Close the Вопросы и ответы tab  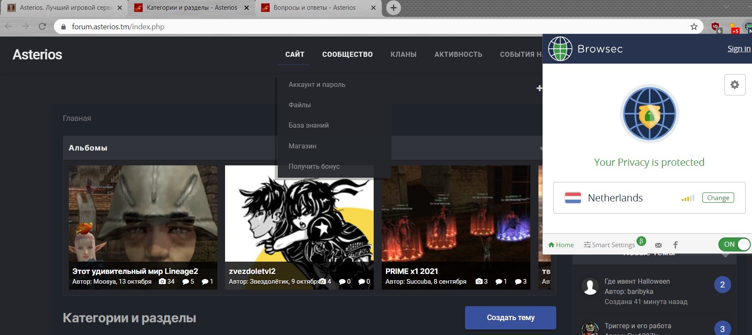click(373, 8)
